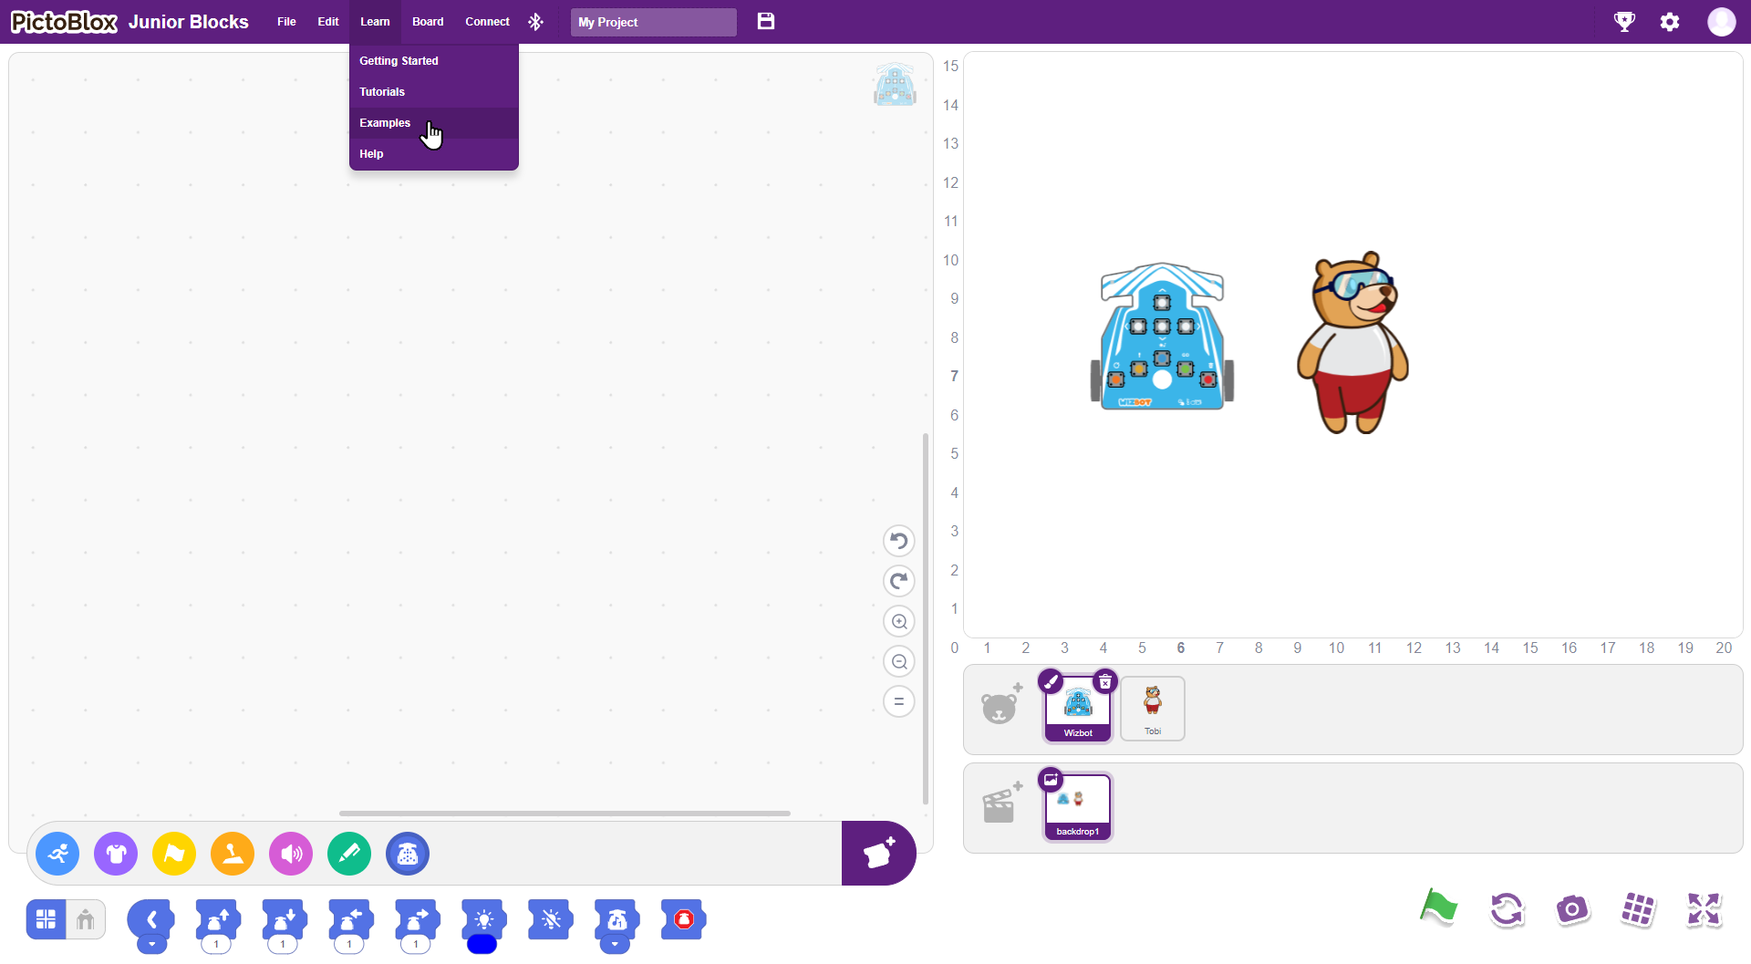This screenshot has width=1751, height=964.
Task: Pick the blue LED color swatch
Action: point(482,945)
